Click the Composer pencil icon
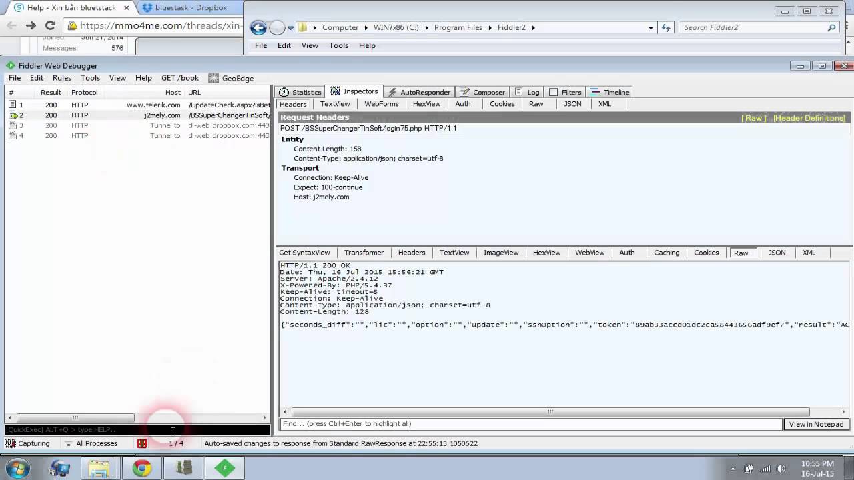 (x=466, y=92)
